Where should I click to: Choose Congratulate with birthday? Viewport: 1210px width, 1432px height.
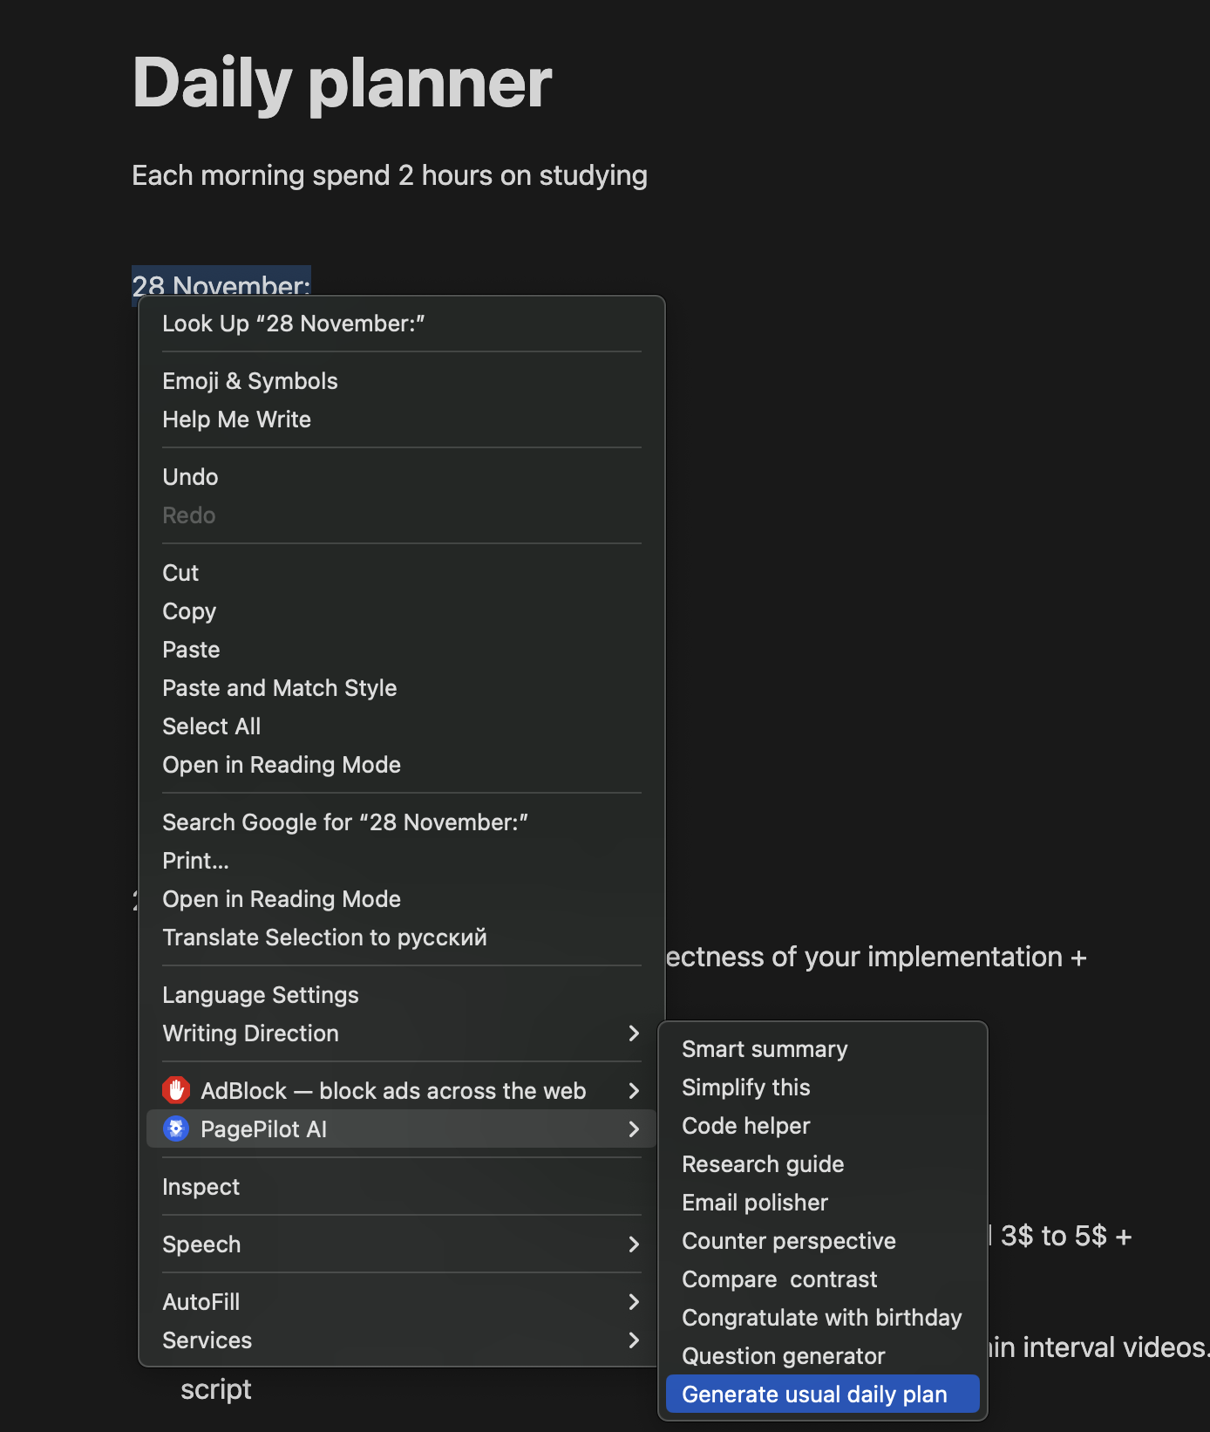tap(822, 1318)
